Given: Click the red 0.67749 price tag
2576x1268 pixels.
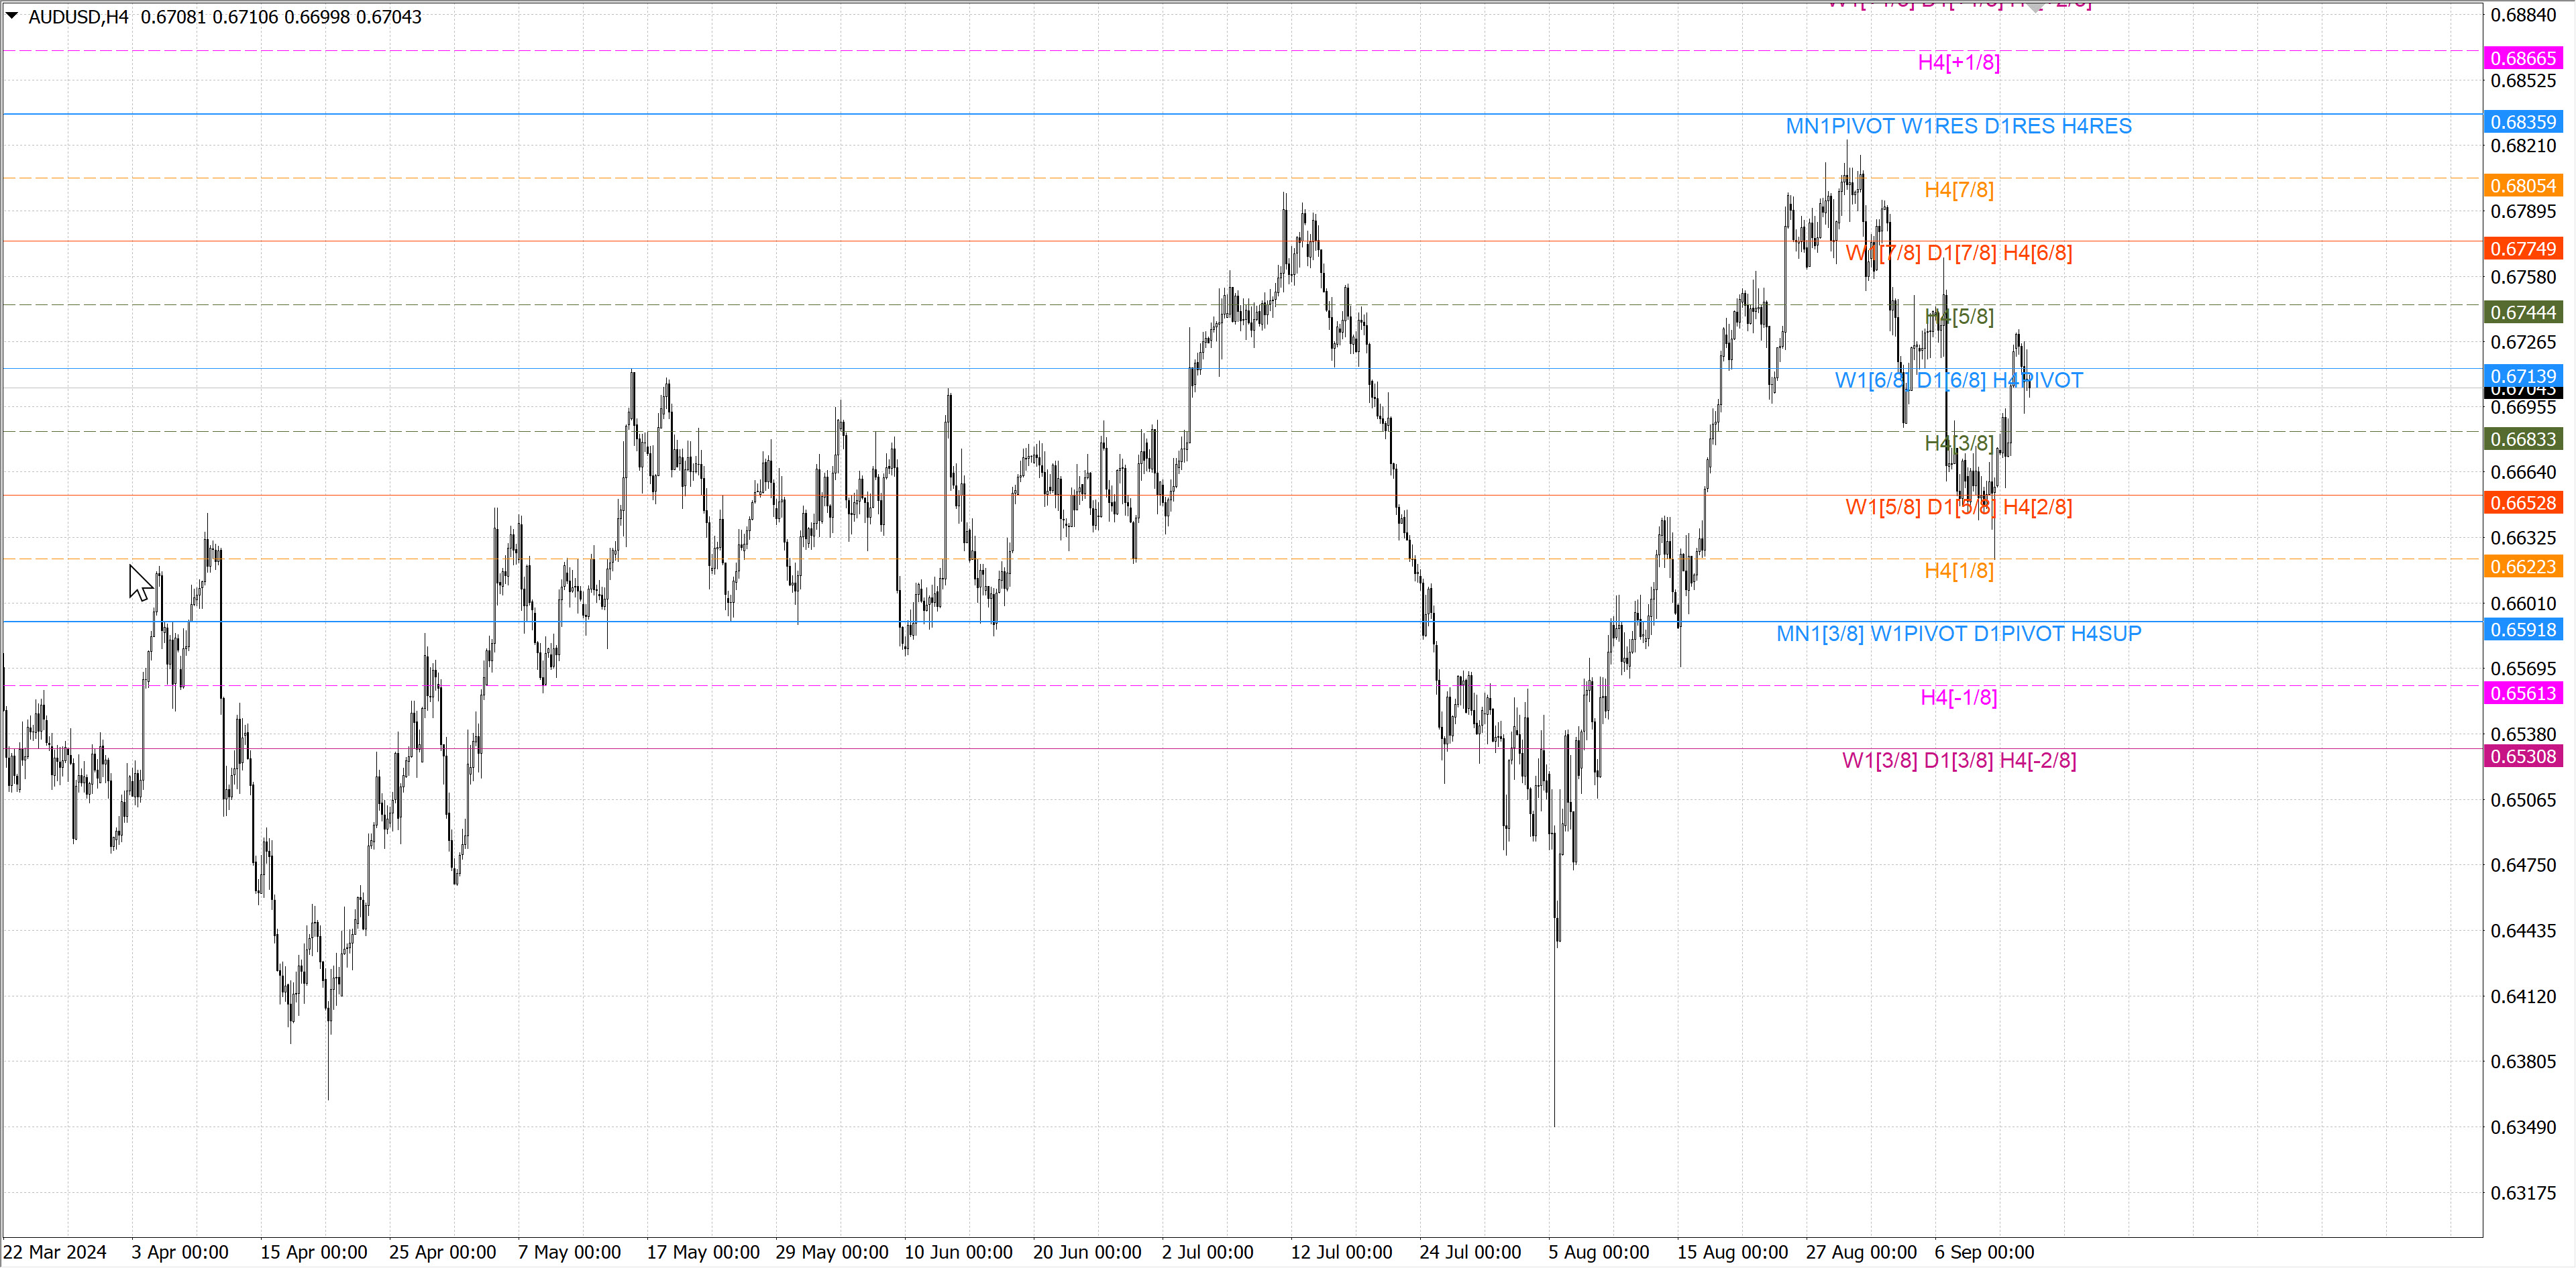Looking at the screenshot, I should pyautogui.click(x=2522, y=249).
